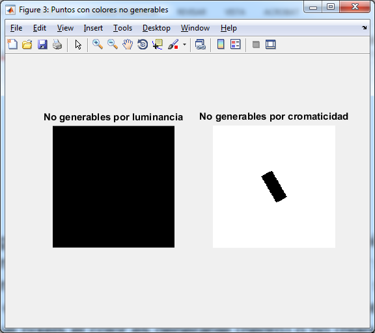The image size is (375, 333).
Task: Open the Tools menu
Action: pos(122,28)
